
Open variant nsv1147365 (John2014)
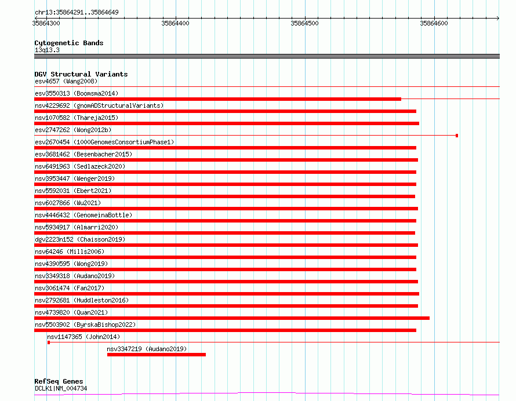pyautogui.click(x=83, y=337)
